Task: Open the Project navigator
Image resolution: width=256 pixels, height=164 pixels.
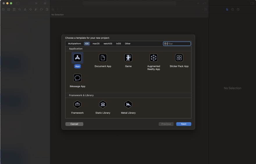Action: click(3, 10)
